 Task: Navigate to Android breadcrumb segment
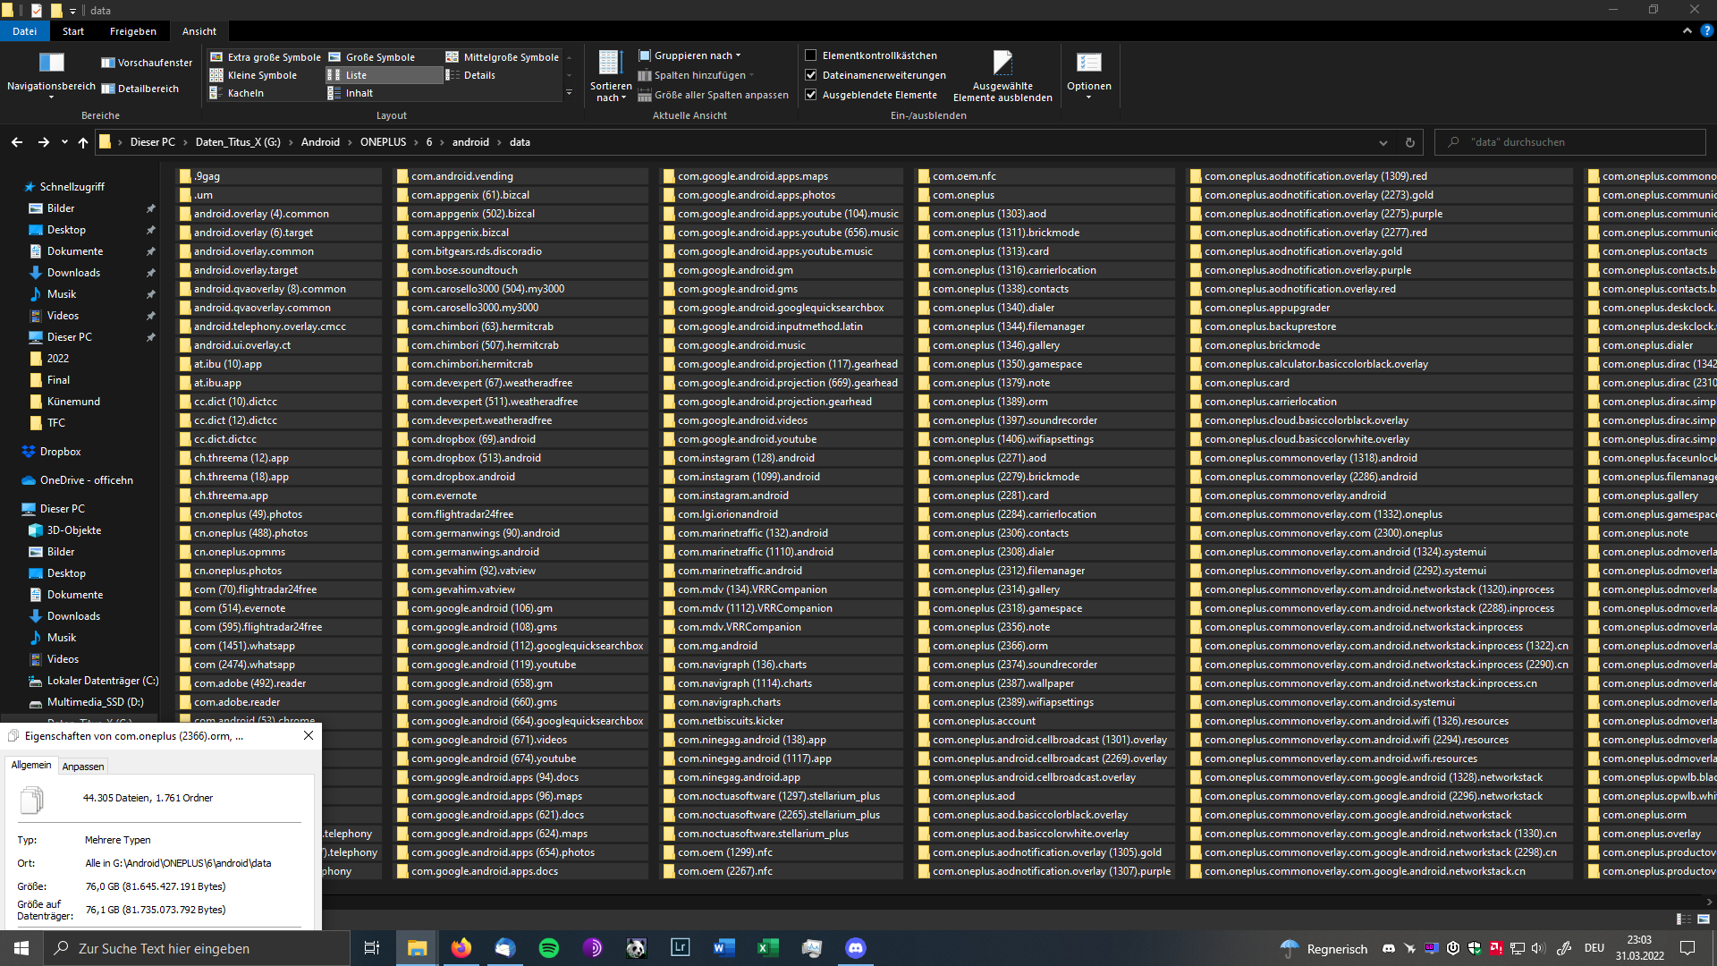pos(320,142)
